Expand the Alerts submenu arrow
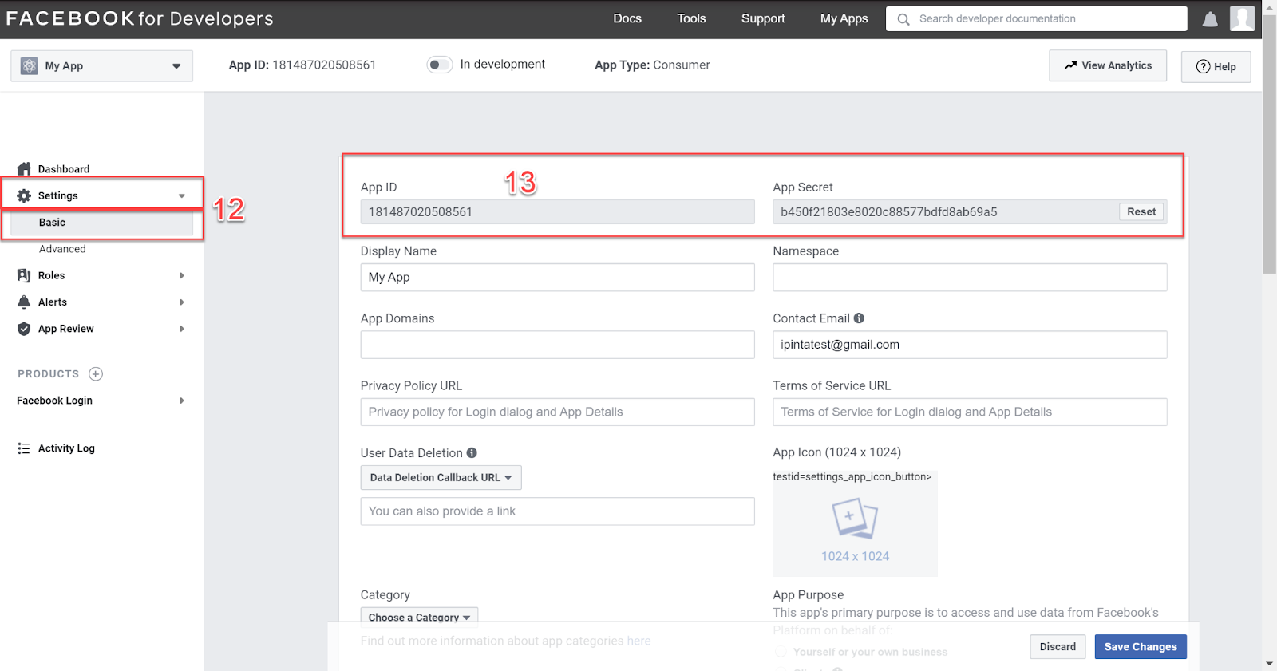Image resolution: width=1277 pixels, height=671 pixels. (x=182, y=302)
